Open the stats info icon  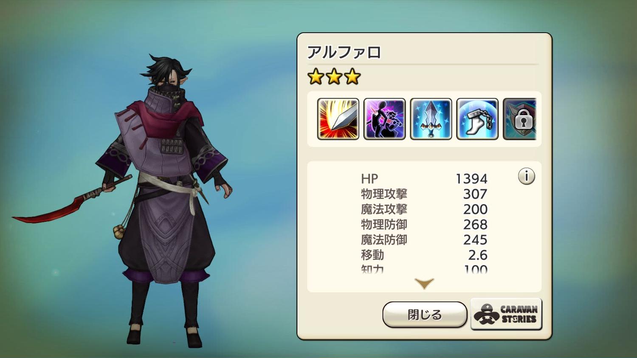coord(527,176)
